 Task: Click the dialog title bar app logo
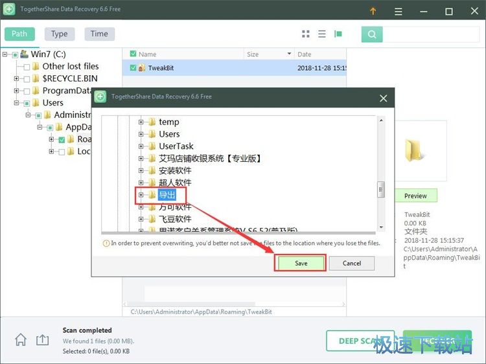pyautogui.click(x=100, y=97)
